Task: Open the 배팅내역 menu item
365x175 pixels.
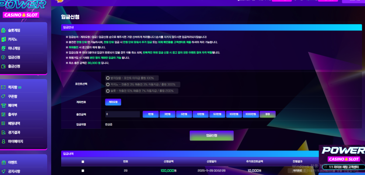Action: 14,124
